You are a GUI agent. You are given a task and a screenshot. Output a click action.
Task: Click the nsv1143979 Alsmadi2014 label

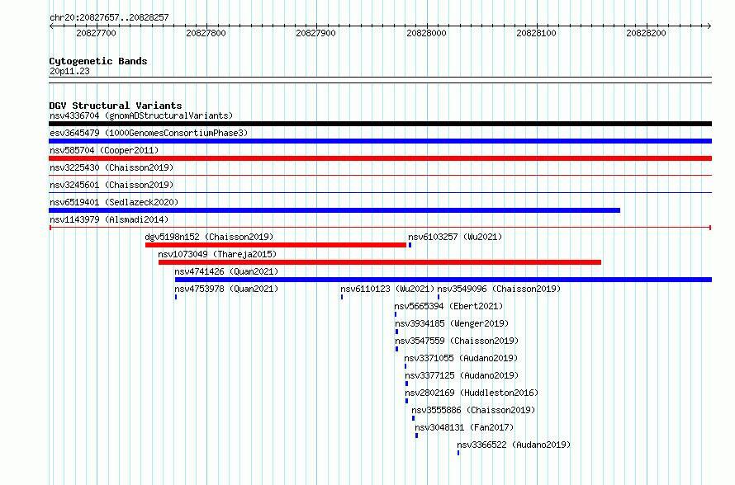[109, 219]
